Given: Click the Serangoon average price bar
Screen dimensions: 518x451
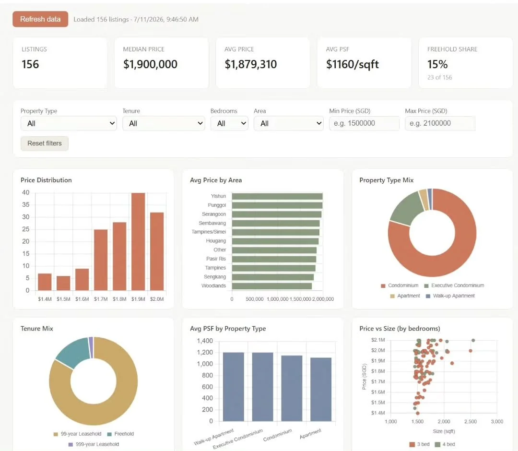Looking at the screenshot, I should pos(277,214).
